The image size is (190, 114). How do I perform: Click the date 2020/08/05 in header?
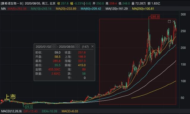point(32,3)
